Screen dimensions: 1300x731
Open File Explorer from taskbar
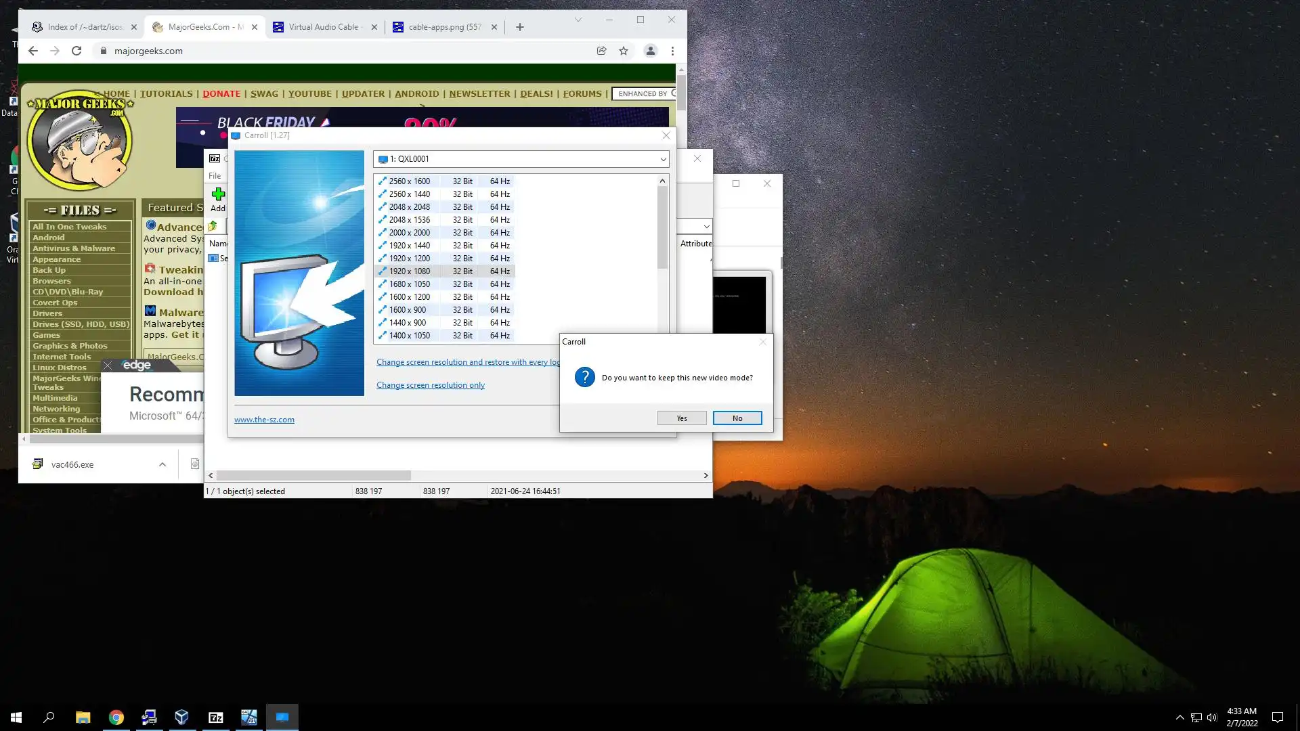(83, 717)
